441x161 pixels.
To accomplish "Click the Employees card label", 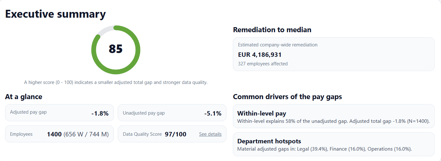I will click(21, 134).
